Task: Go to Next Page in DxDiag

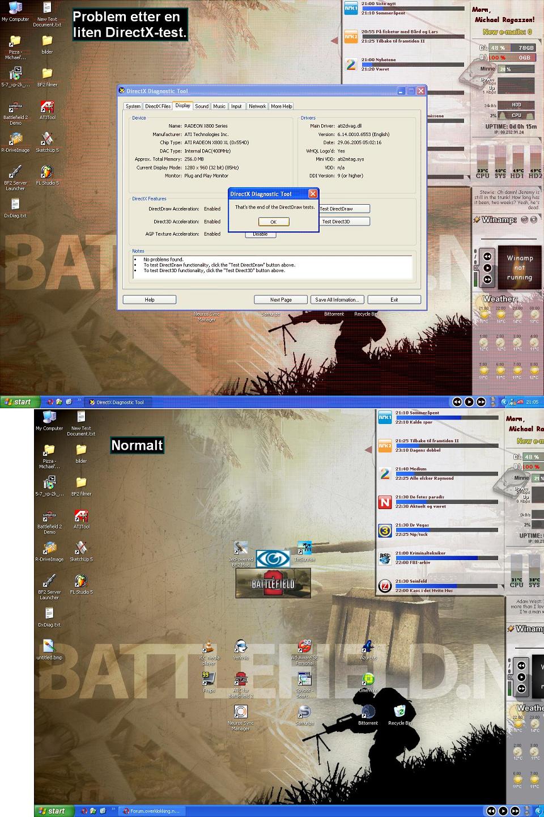Action: point(281,299)
